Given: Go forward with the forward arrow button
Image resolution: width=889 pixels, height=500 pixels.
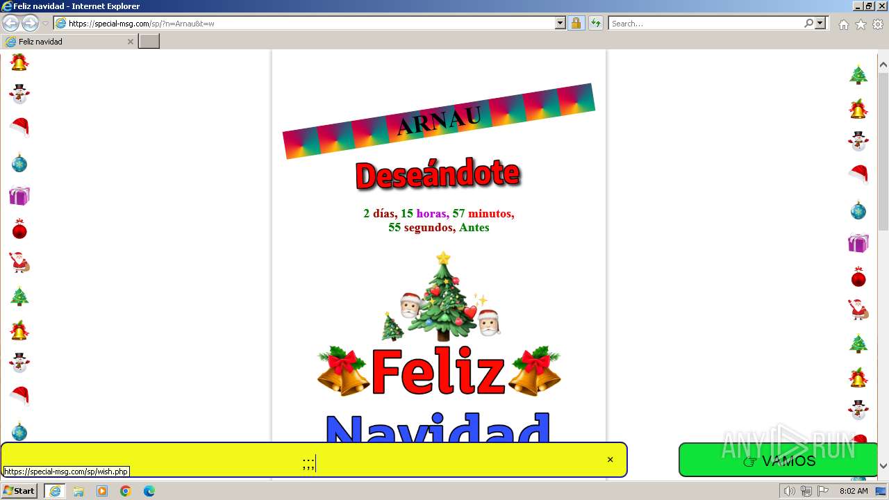Looking at the screenshot, I should [30, 23].
